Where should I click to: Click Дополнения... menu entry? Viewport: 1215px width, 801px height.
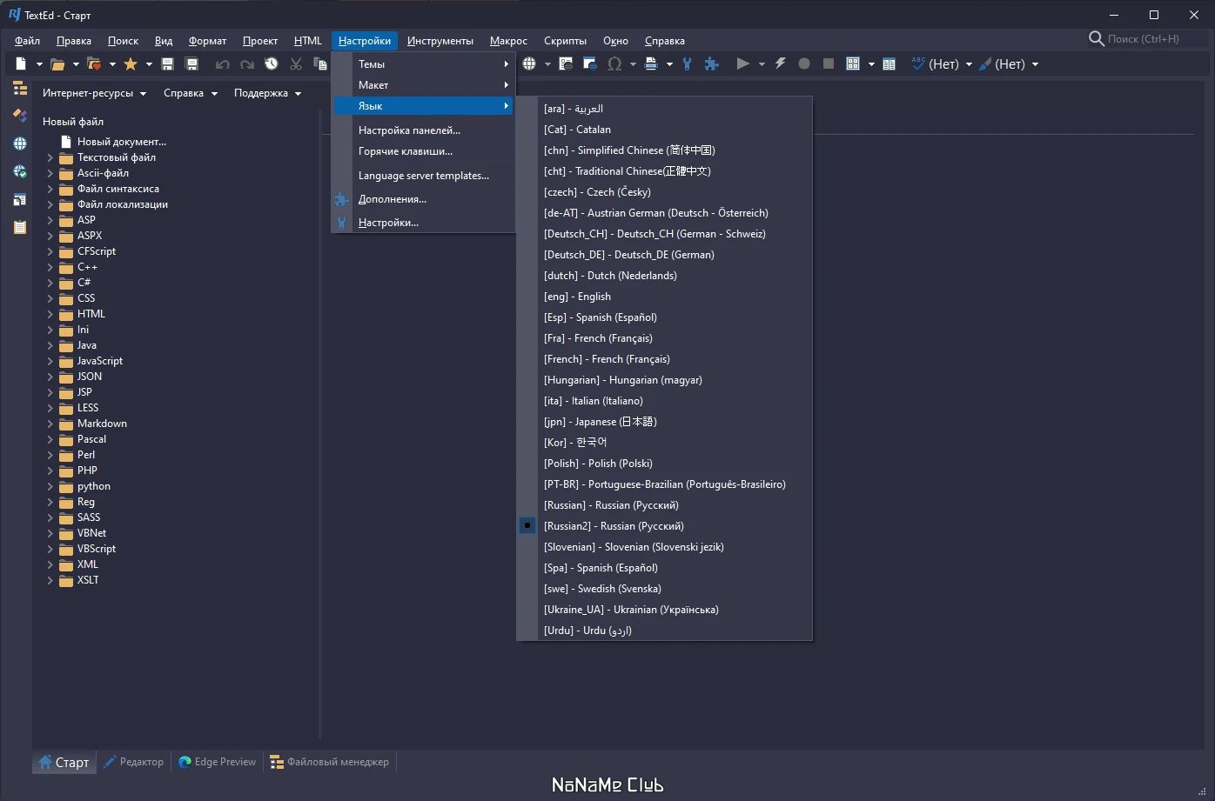click(423, 198)
